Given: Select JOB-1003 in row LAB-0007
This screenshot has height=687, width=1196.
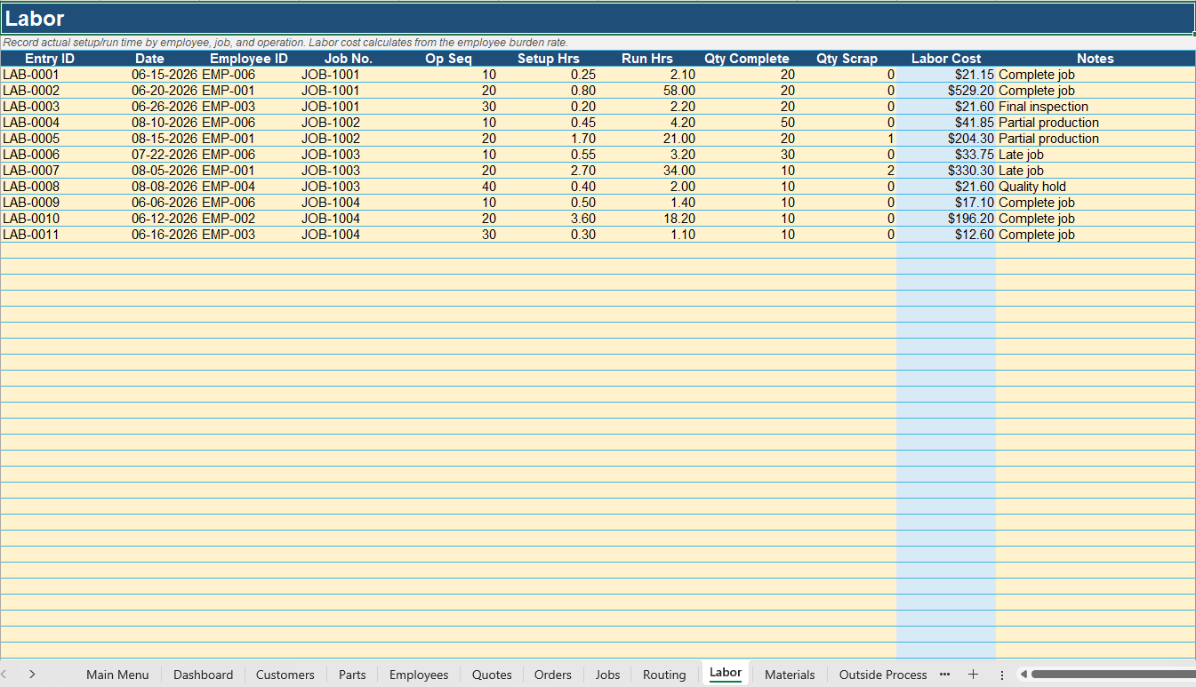Looking at the screenshot, I should tap(349, 171).
